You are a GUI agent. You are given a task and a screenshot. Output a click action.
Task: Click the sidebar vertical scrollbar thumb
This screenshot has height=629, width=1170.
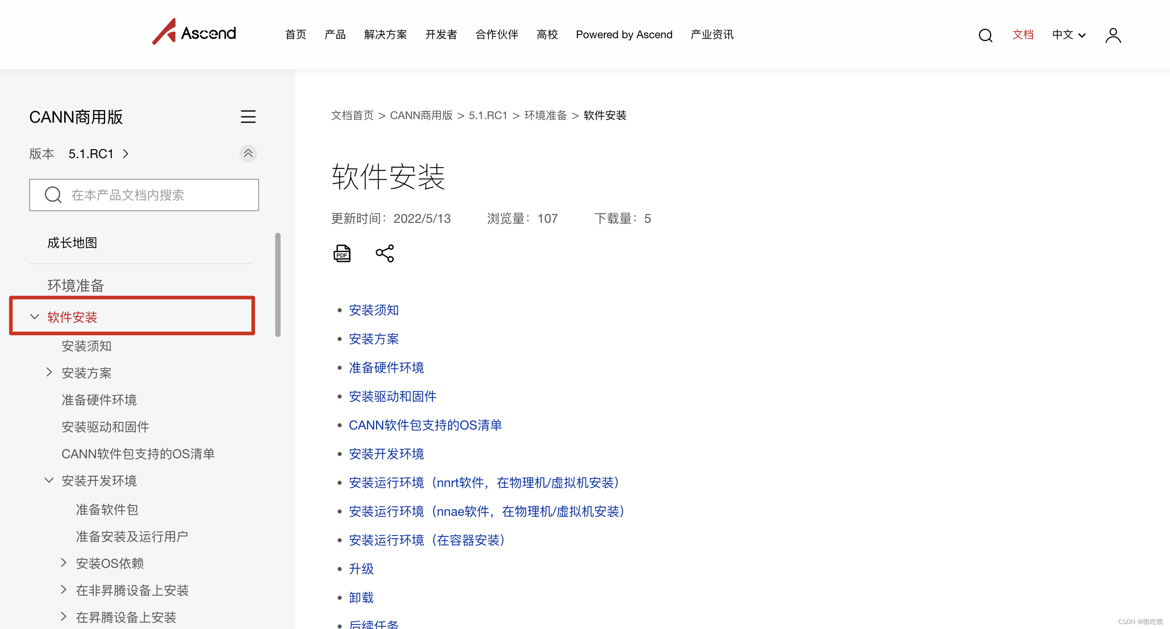pyautogui.click(x=277, y=285)
